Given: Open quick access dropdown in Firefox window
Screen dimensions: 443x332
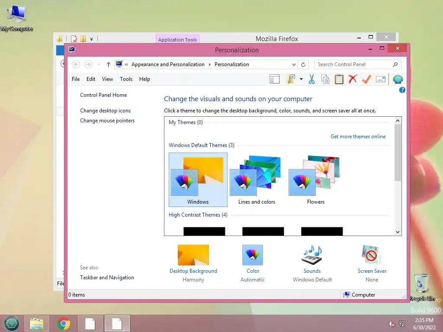Looking at the screenshot, I should tap(92, 39).
